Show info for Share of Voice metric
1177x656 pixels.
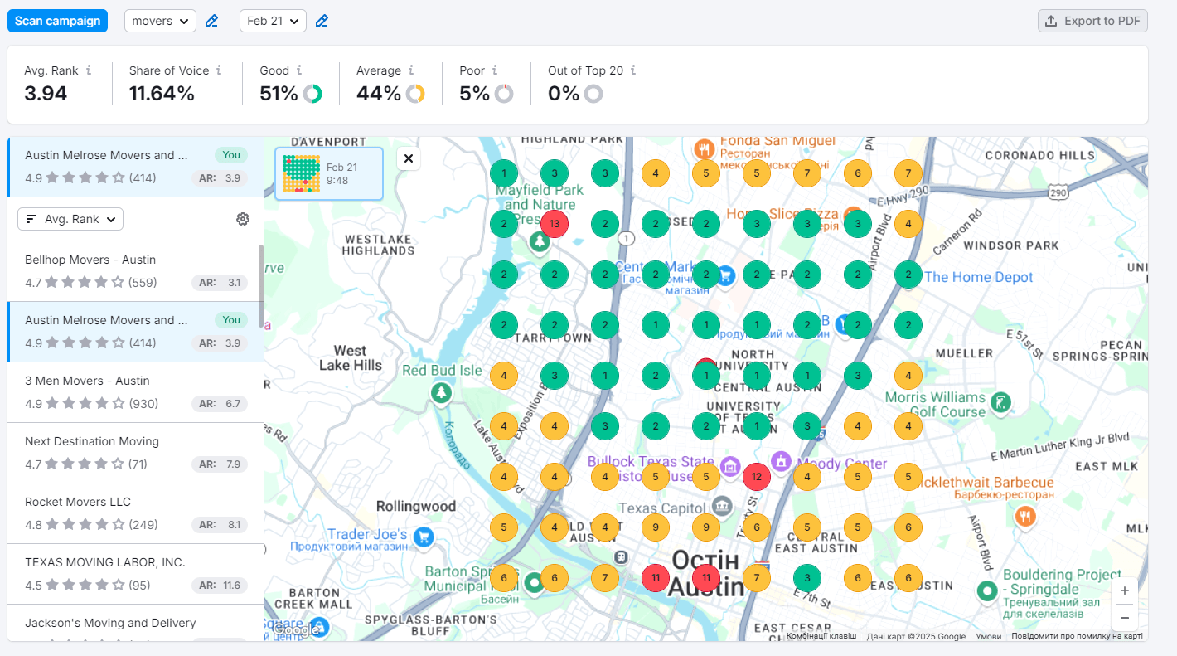(219, 70)
